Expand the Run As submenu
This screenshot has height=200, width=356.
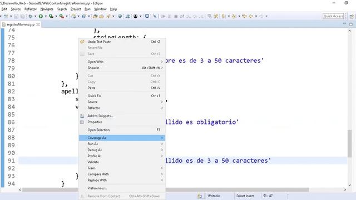coord(122,144)
